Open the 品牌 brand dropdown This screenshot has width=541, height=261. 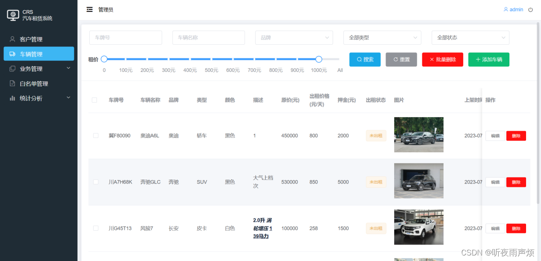click(294, 37)
